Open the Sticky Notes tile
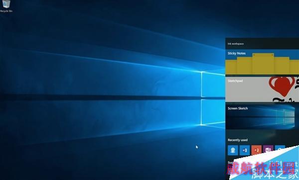 click(x=262, y=62)
